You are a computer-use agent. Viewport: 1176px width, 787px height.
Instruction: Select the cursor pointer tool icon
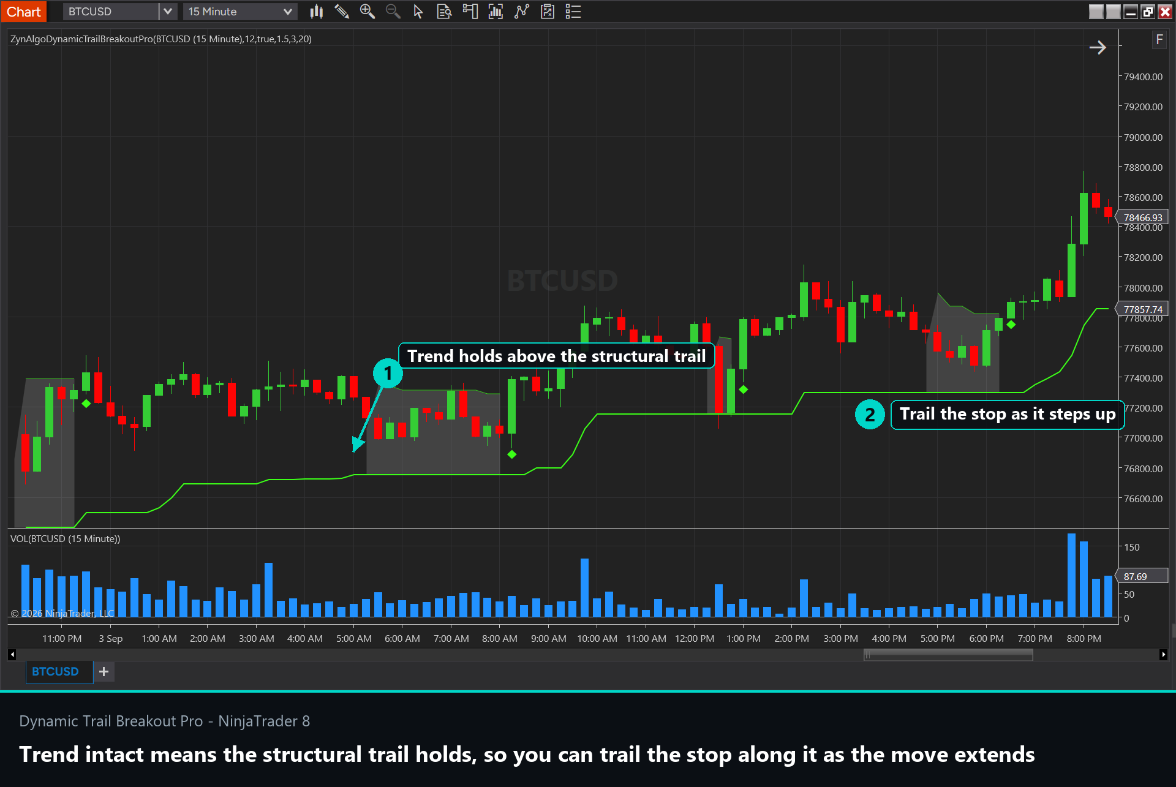coord(418,12)
